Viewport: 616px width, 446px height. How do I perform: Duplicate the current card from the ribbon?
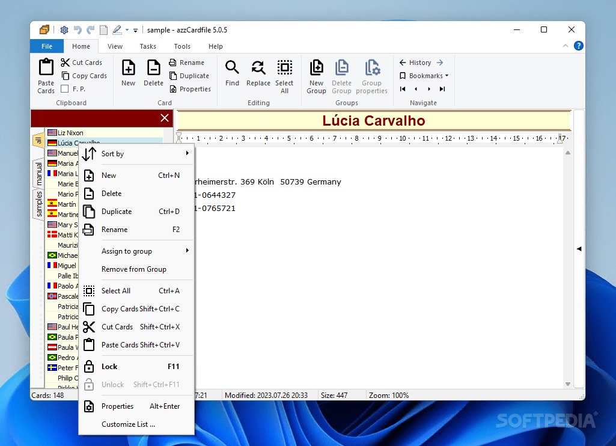(190, 76)
